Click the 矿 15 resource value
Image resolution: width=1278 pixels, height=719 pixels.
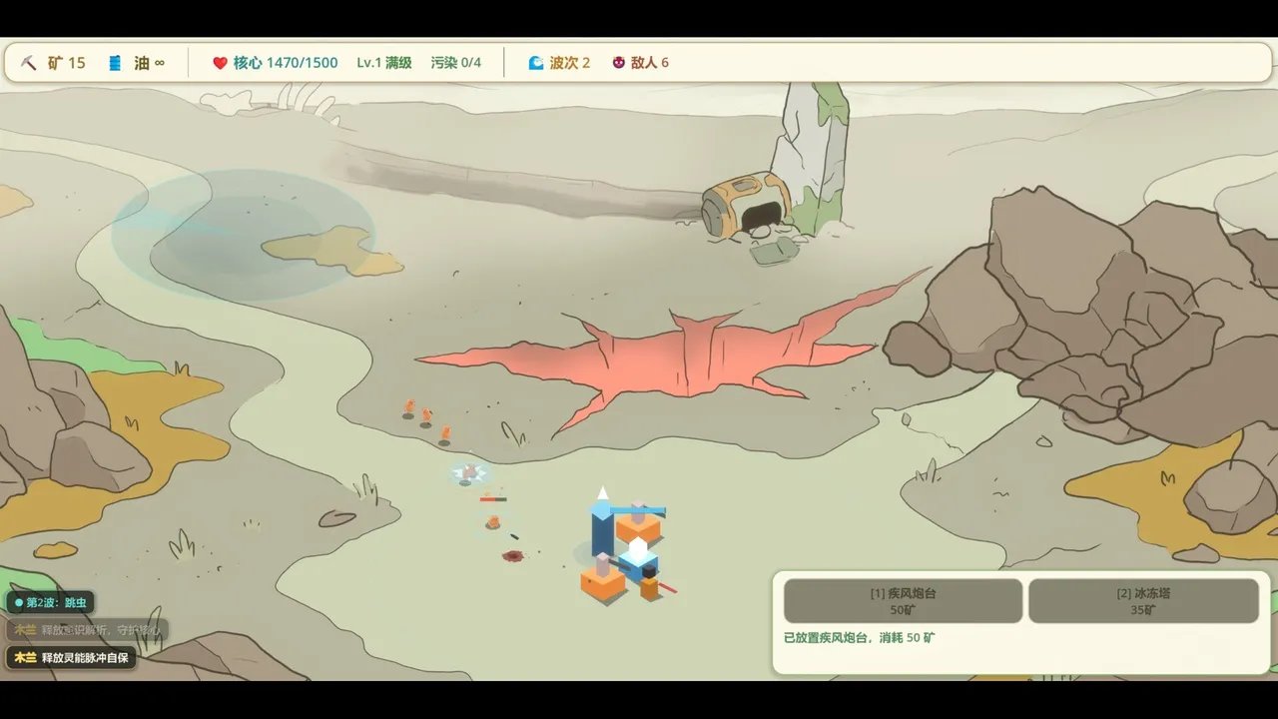pyautogui.click(x=66, y=63)
